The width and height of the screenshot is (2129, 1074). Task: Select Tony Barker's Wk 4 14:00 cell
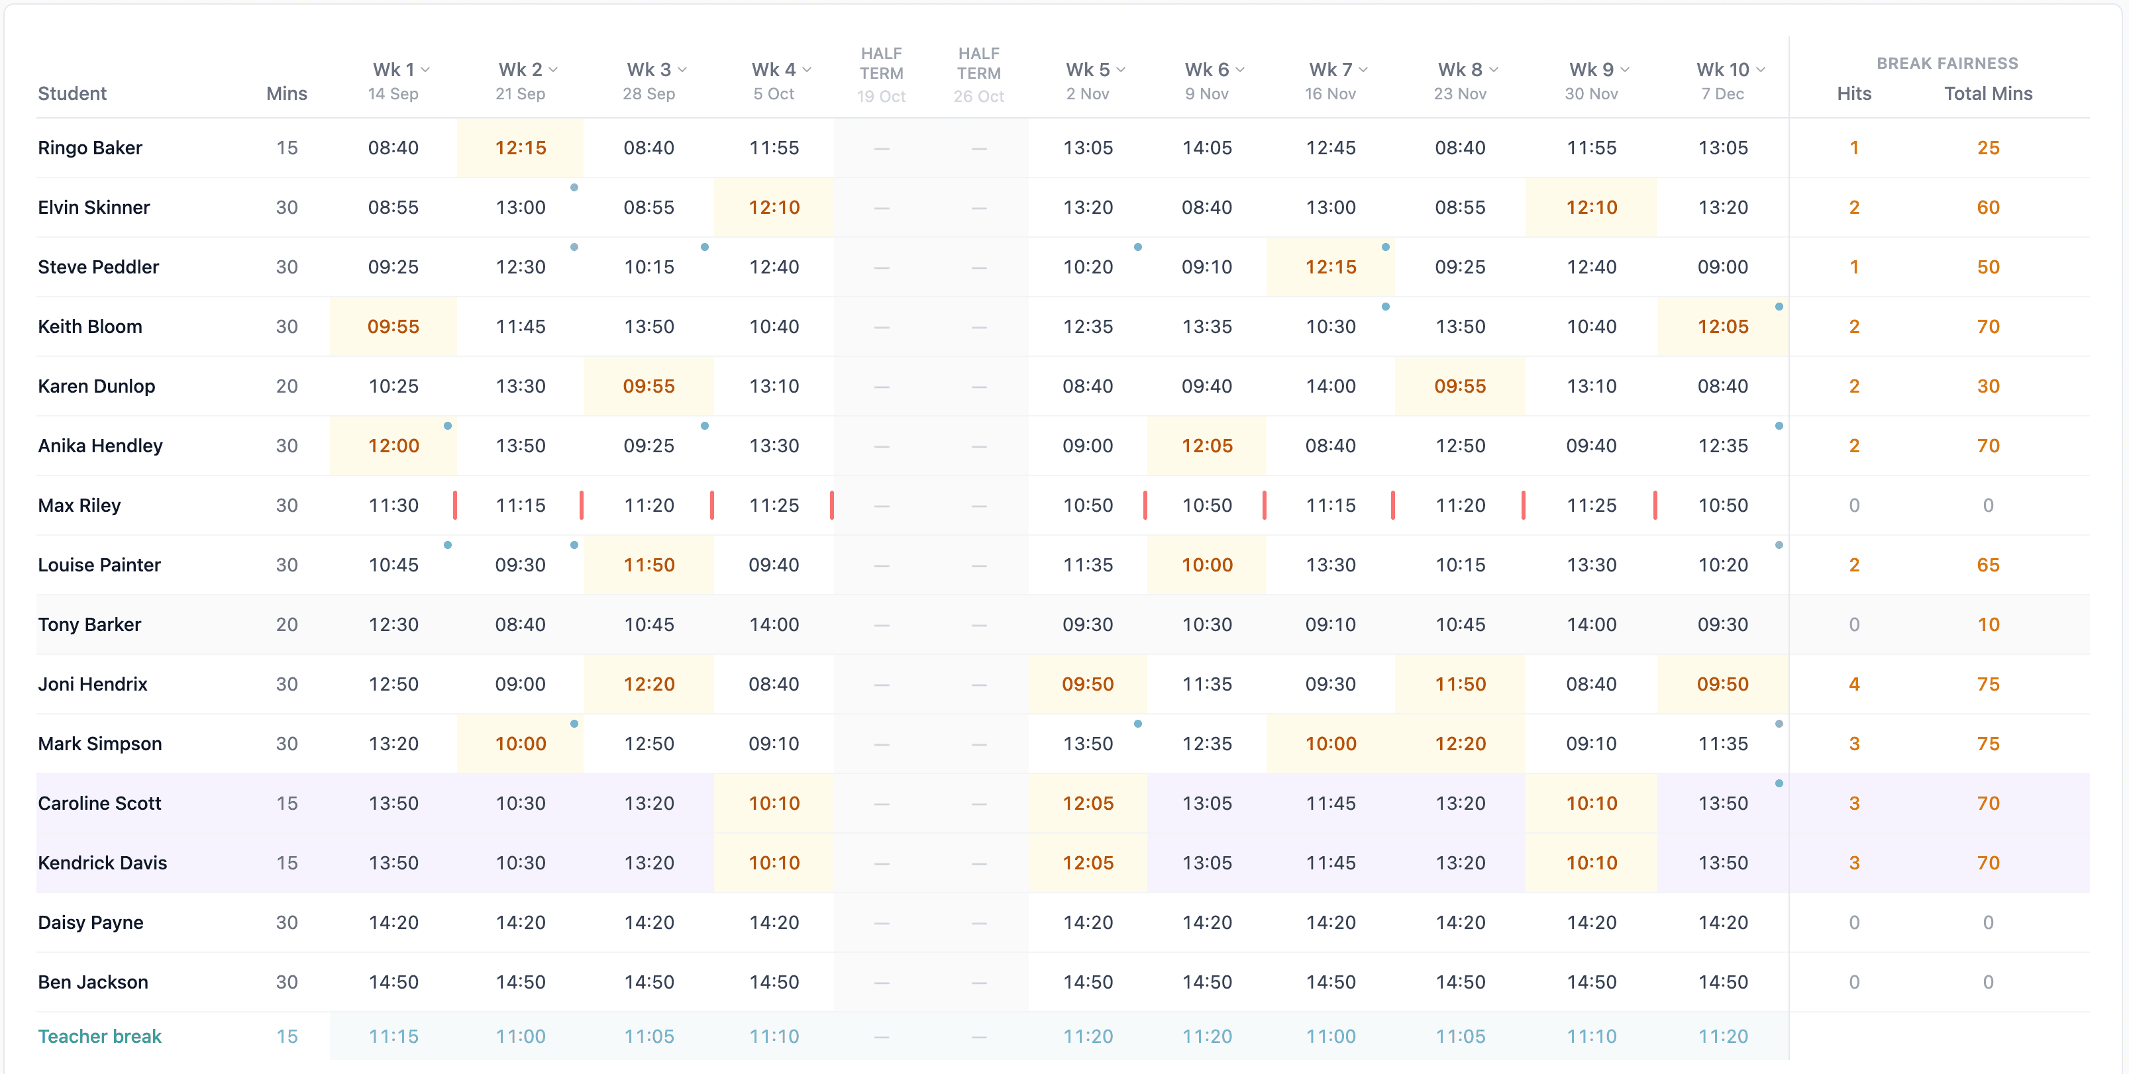tap(774, 624)
